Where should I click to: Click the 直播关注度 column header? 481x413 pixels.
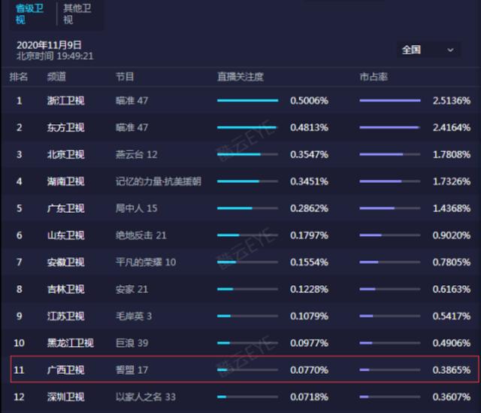point(240,77)
